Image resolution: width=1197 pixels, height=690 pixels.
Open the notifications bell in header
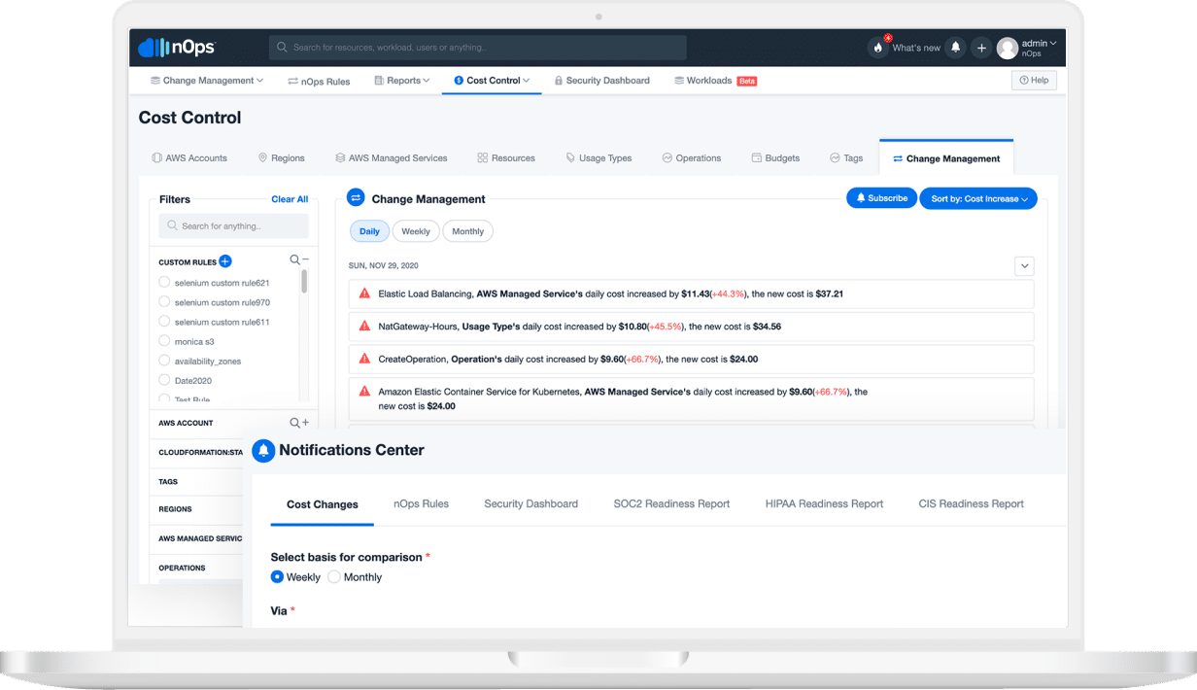coord(955,48)
